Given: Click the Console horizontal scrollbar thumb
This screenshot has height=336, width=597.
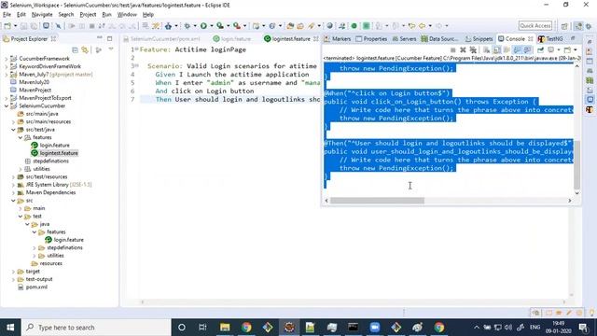Looking at the screenshot, I should click(377, 201).
